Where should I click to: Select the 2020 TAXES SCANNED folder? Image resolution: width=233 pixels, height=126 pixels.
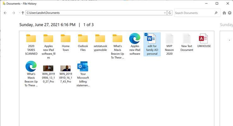[x=31, y=44]
